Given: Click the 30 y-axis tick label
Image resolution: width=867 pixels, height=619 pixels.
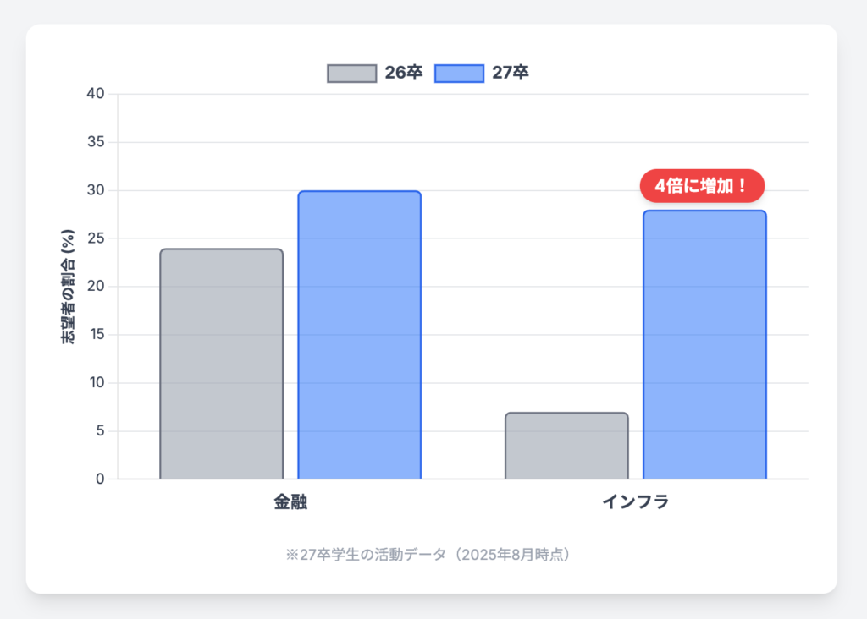Looking at the screenshot, I should [x=95, y=190].
